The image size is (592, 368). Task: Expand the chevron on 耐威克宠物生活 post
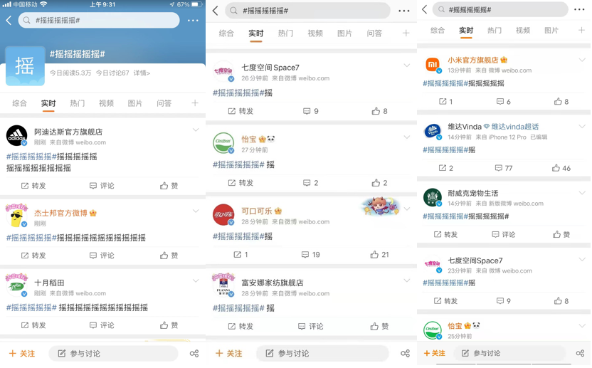[582, 193]
